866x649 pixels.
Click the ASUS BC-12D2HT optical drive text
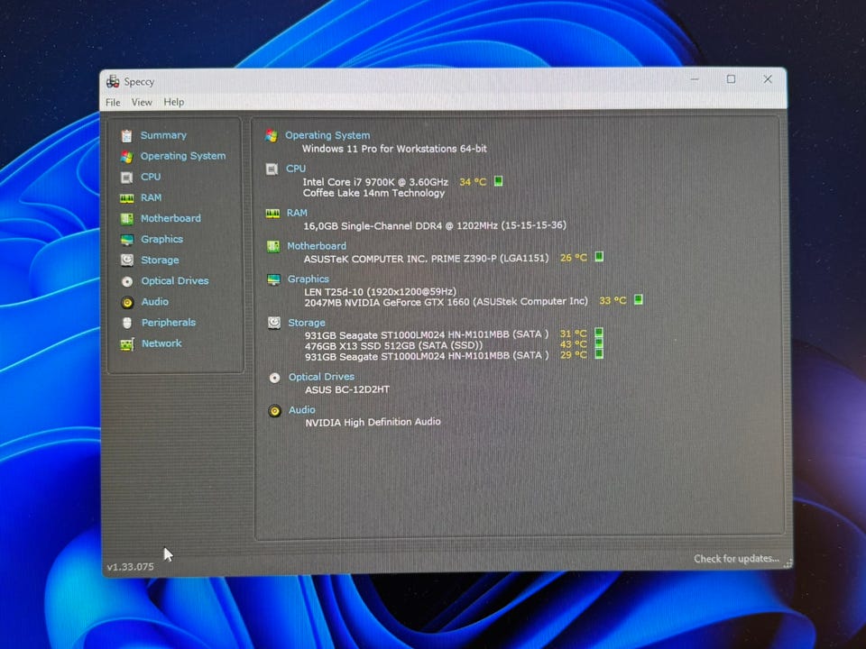pyautogui.click(x=347, y=389)
